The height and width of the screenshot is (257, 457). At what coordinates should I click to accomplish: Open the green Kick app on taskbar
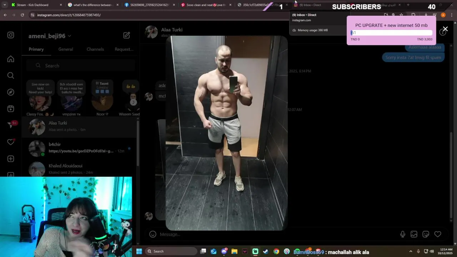tap(255, 251)
